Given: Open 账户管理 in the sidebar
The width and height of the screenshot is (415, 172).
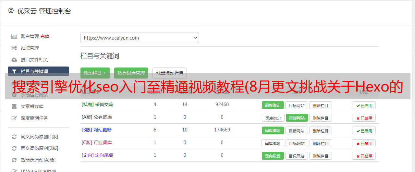Looking at the screenshot, I should click(30, 36).
